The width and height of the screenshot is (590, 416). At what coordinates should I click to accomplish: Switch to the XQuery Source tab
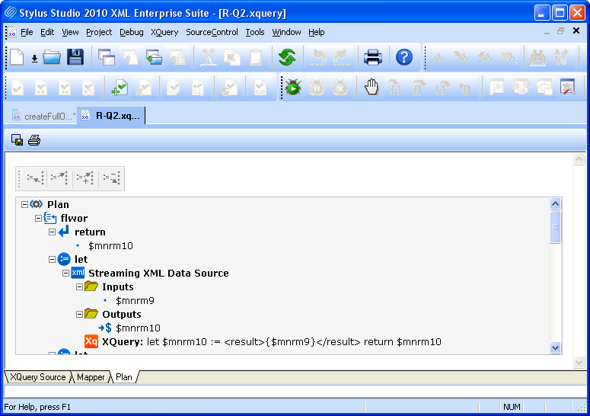(x=37, y=377)
